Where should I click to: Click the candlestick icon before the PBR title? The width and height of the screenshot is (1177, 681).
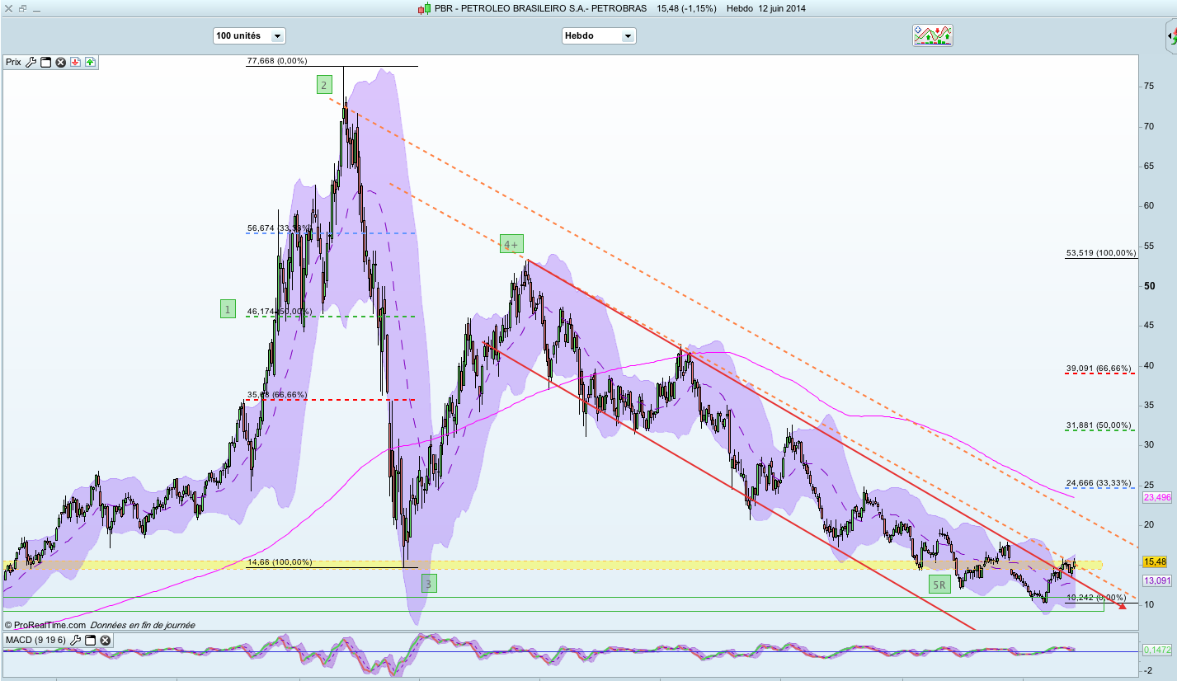pyautogui.click(x=425, y=9)
